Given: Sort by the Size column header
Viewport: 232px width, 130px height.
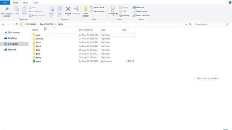Looking at the screenshot, I should 124,30.
